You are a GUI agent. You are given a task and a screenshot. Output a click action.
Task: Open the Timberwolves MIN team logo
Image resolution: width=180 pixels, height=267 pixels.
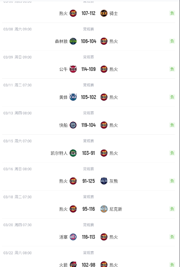tap(73, 41)
